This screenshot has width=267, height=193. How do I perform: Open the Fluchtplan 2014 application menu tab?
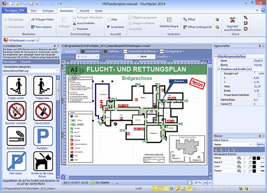click(14, 11)
